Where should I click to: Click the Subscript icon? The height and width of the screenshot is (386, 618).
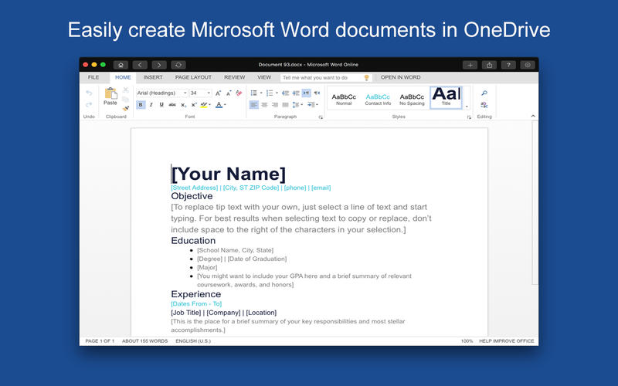coord(183,105)
